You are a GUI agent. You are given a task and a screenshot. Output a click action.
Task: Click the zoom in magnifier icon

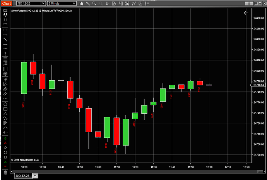pos(94,3)
